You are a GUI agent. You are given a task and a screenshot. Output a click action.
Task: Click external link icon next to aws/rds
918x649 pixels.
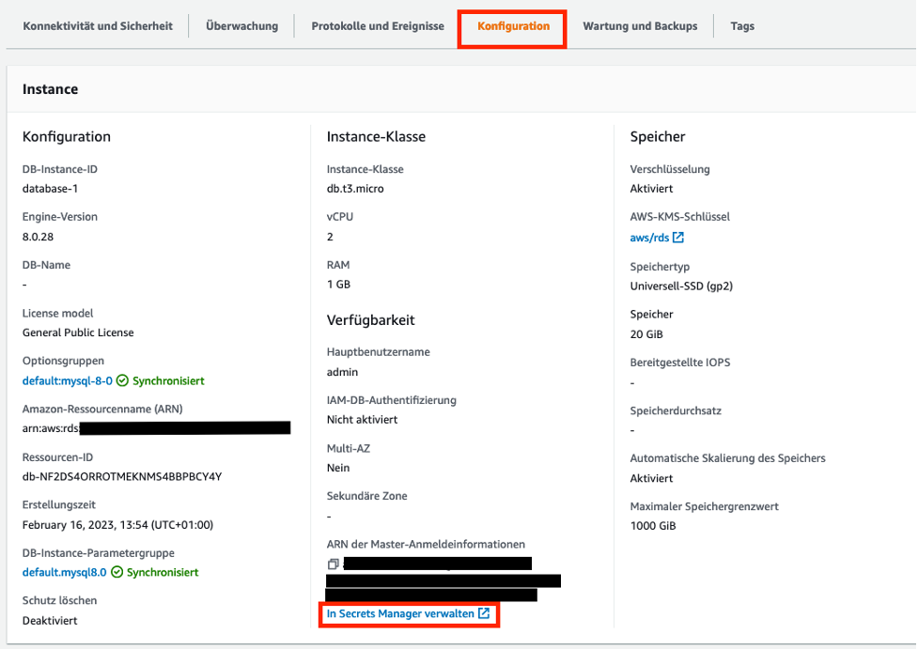click(678, 237)
